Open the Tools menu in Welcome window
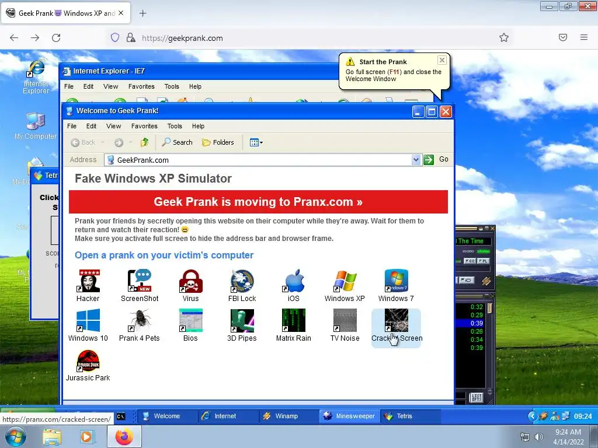 click(175, 126)
